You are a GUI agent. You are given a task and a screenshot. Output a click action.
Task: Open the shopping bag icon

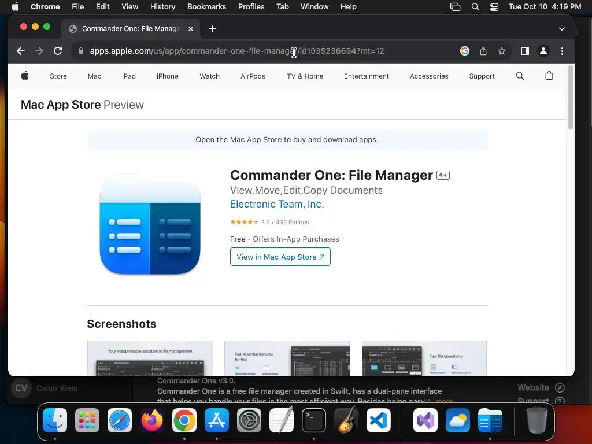click(x=549, y=76)
